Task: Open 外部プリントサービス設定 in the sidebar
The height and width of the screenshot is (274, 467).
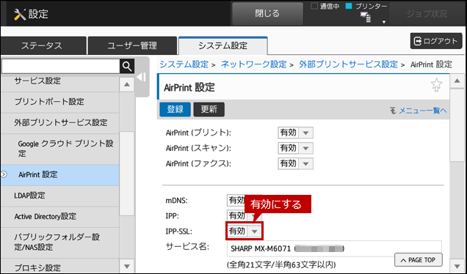Action: point(59,123)
